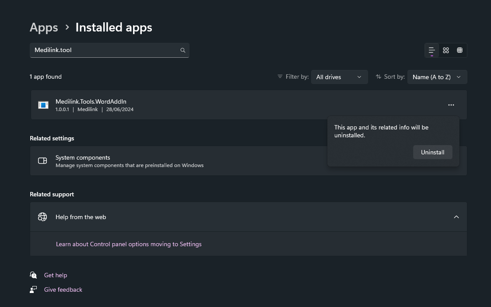The width and height of the screenshot is (491, 307).
Task: Switch to table view layout
Action: 459,50
